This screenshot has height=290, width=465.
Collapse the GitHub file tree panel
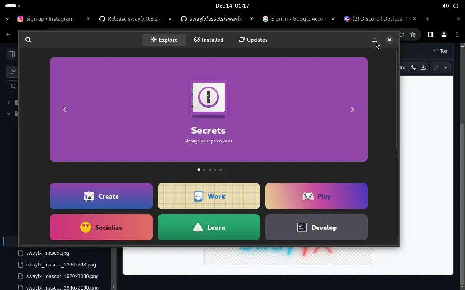point(12,55)
